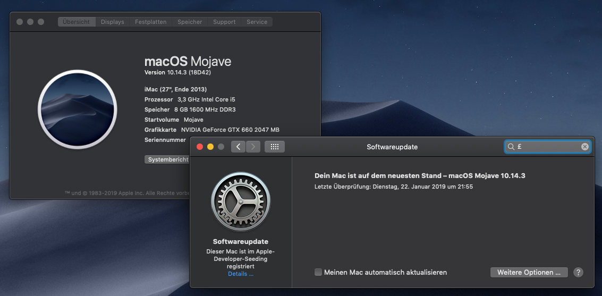Image resolution: width=602 pixels, height=296 pixels.
Task: Click the Softwareupdate gear icon
Action: tap(241, 201)
